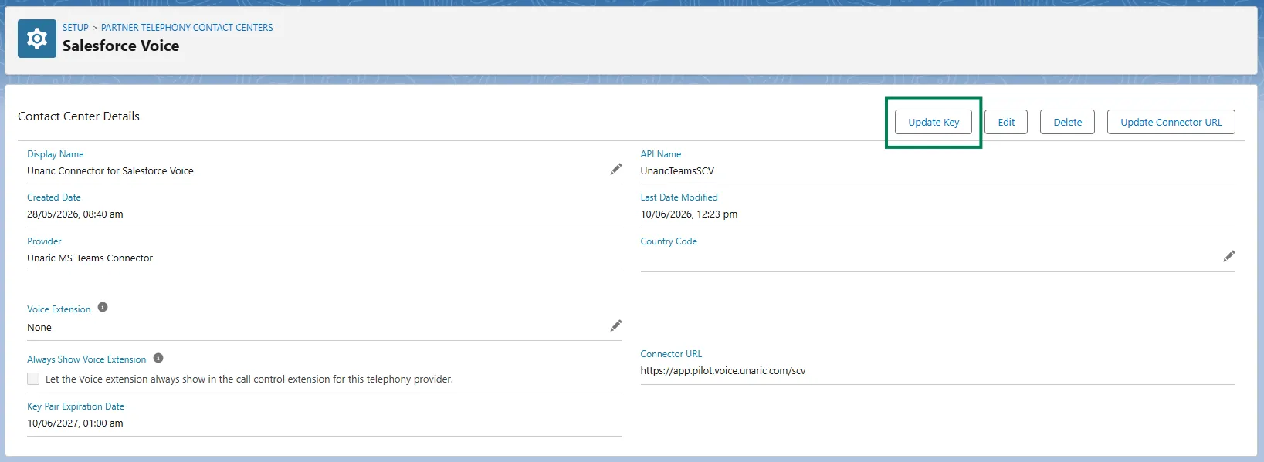Click the Country Code label
Image resolution: width=1264 pixels, height=462 pixels.
(669, 241)
